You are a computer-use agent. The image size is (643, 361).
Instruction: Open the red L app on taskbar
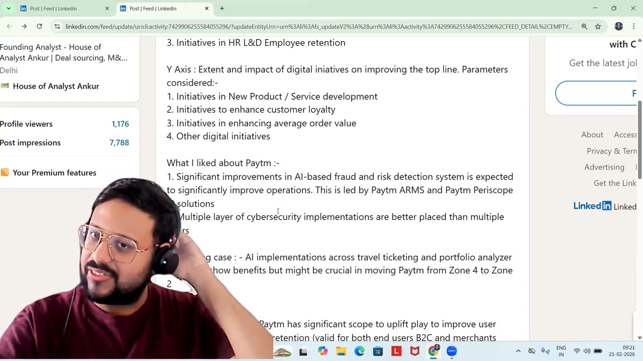point(396,351)
